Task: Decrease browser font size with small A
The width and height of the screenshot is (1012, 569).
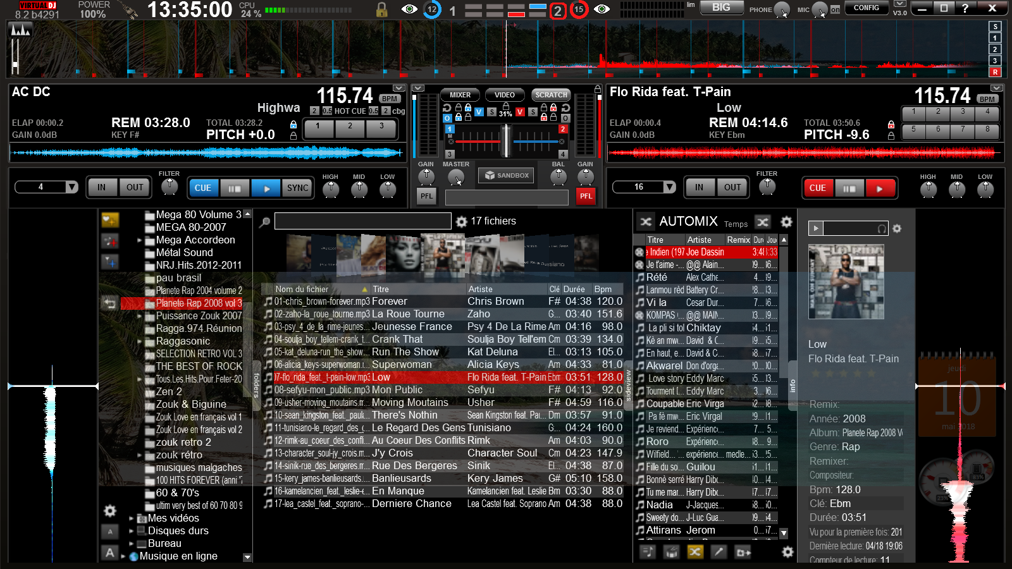Action: [x=110, y=532]
